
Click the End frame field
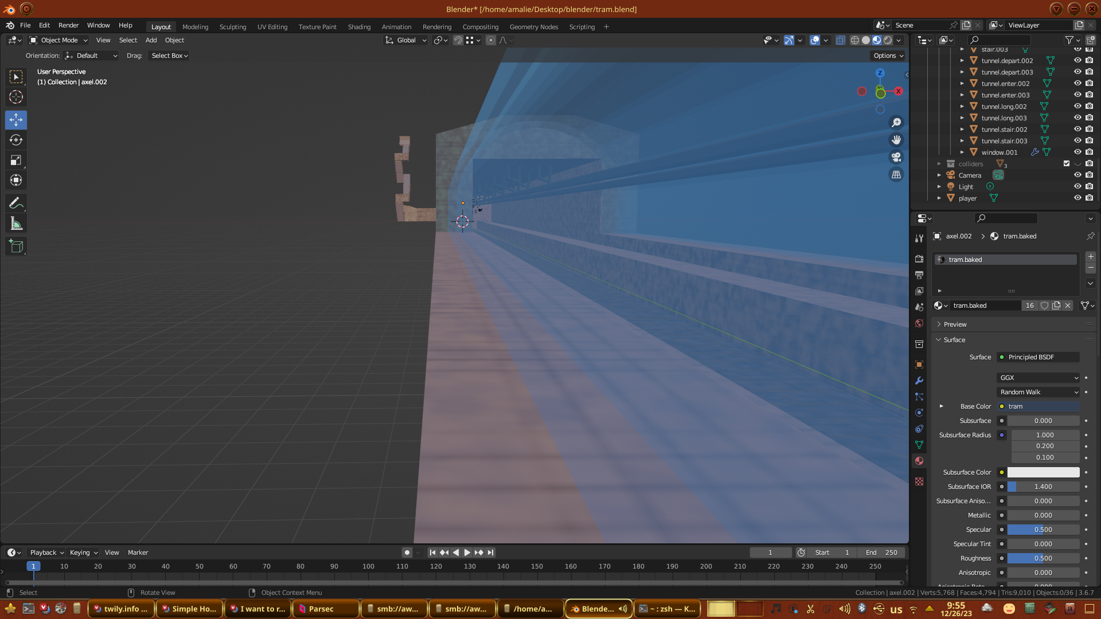(x=881, y=553)
